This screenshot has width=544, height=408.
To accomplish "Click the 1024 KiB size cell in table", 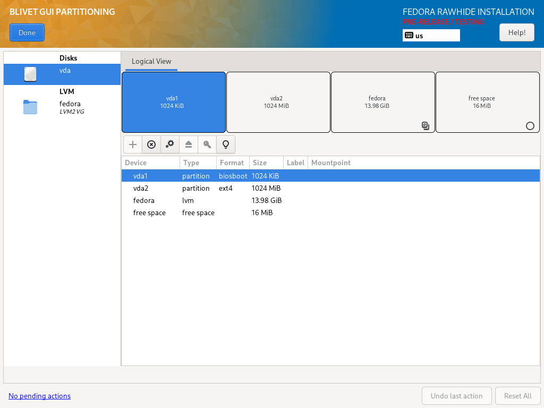I will coord(266,176).
